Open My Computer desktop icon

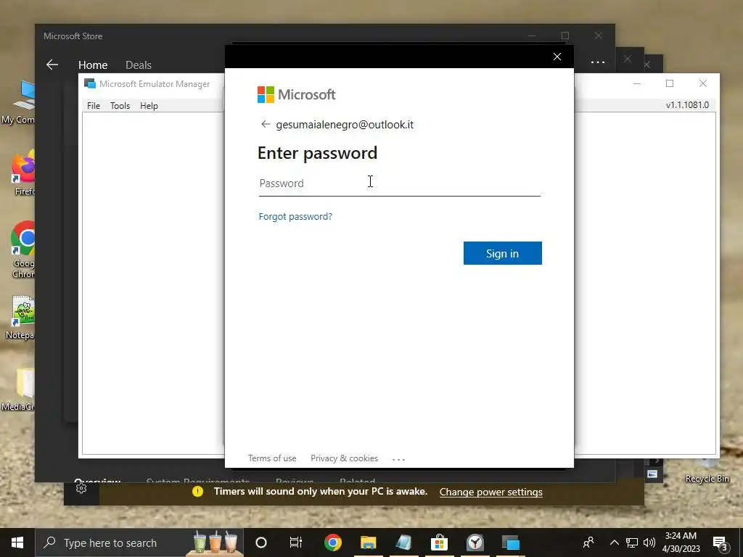pos(18,102)
